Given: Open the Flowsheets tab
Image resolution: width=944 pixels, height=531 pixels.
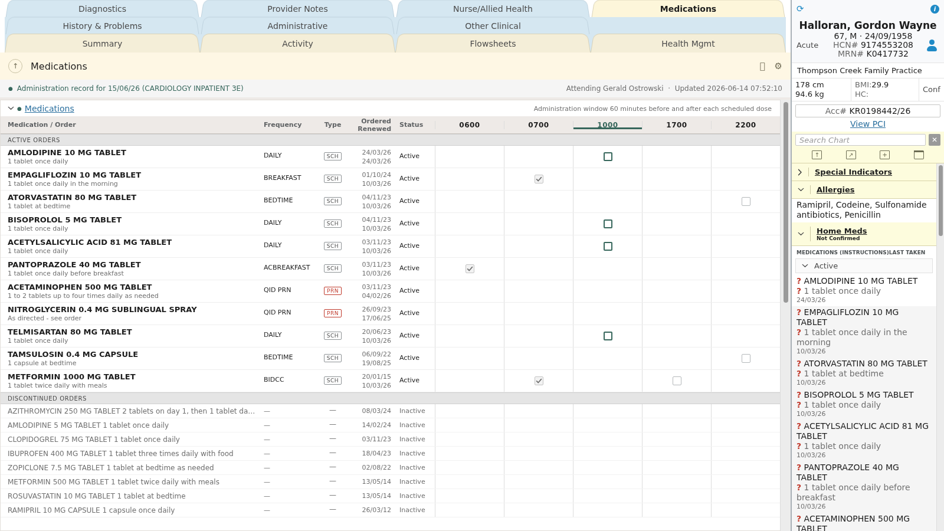Looking at the screenshot, I should pos(493,44).
